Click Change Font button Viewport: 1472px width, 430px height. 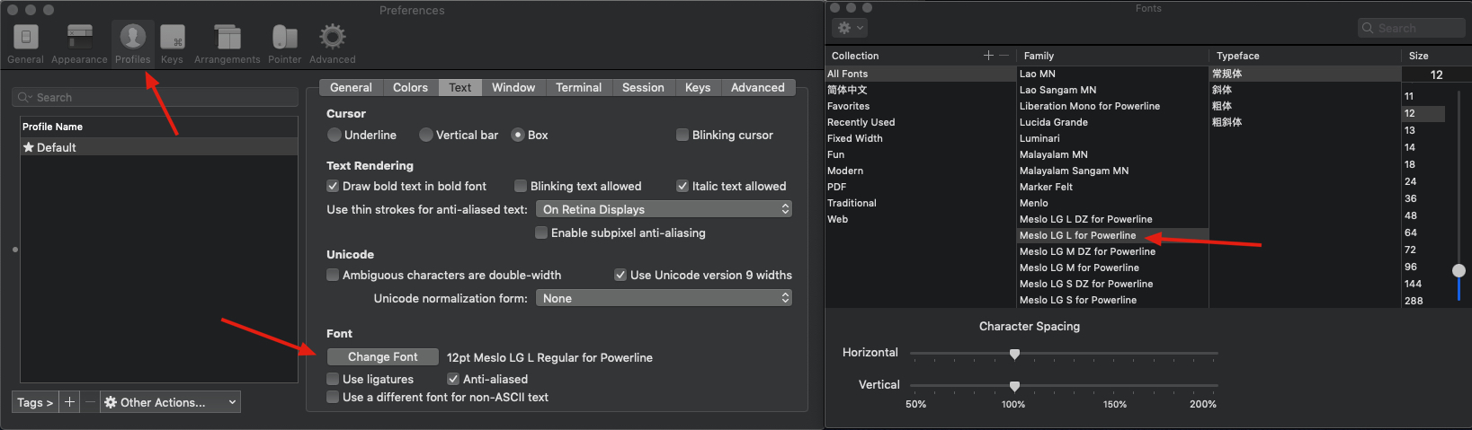(383, 356)
